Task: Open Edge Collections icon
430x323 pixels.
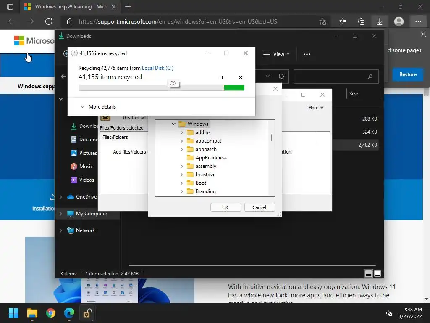Action: [361, 21]
